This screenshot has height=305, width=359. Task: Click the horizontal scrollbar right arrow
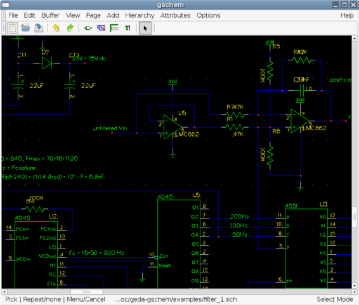point(355,292)
